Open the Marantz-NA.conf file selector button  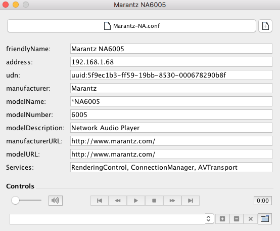[x=131, y=26]
